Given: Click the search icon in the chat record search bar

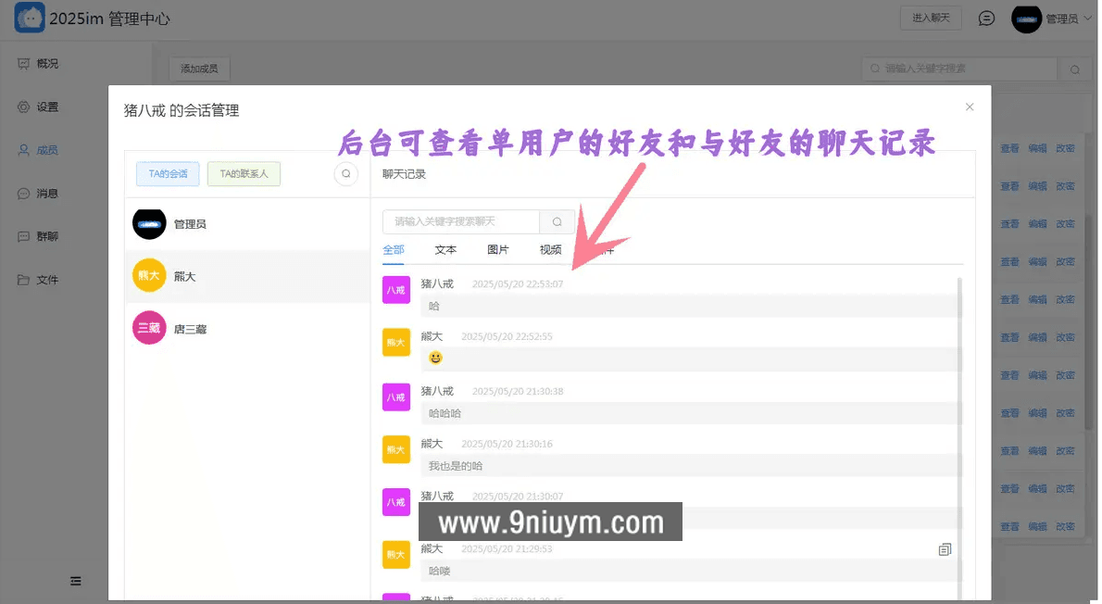Looking at the screenshot, I should point(557,221).
